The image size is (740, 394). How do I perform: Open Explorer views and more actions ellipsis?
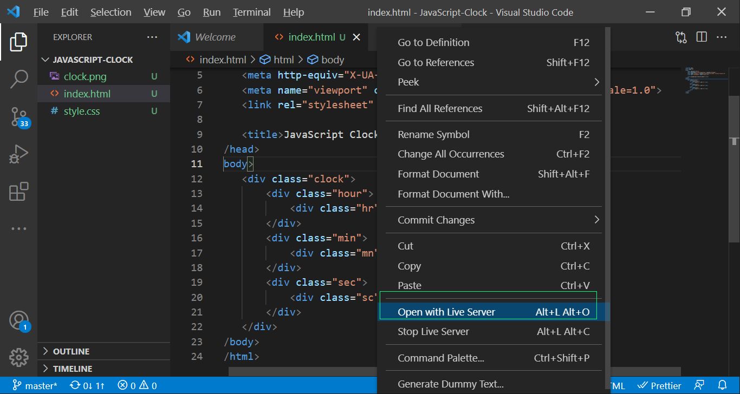tap(152, 37)
